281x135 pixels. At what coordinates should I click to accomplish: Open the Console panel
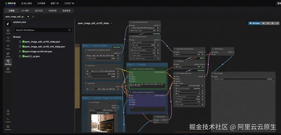coord(8,120)
